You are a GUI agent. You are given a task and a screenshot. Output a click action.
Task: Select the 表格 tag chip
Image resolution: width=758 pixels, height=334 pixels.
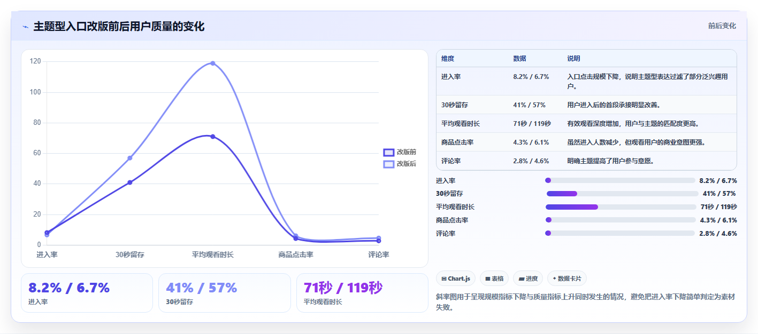pyautogui.click(x=494, y=279)
